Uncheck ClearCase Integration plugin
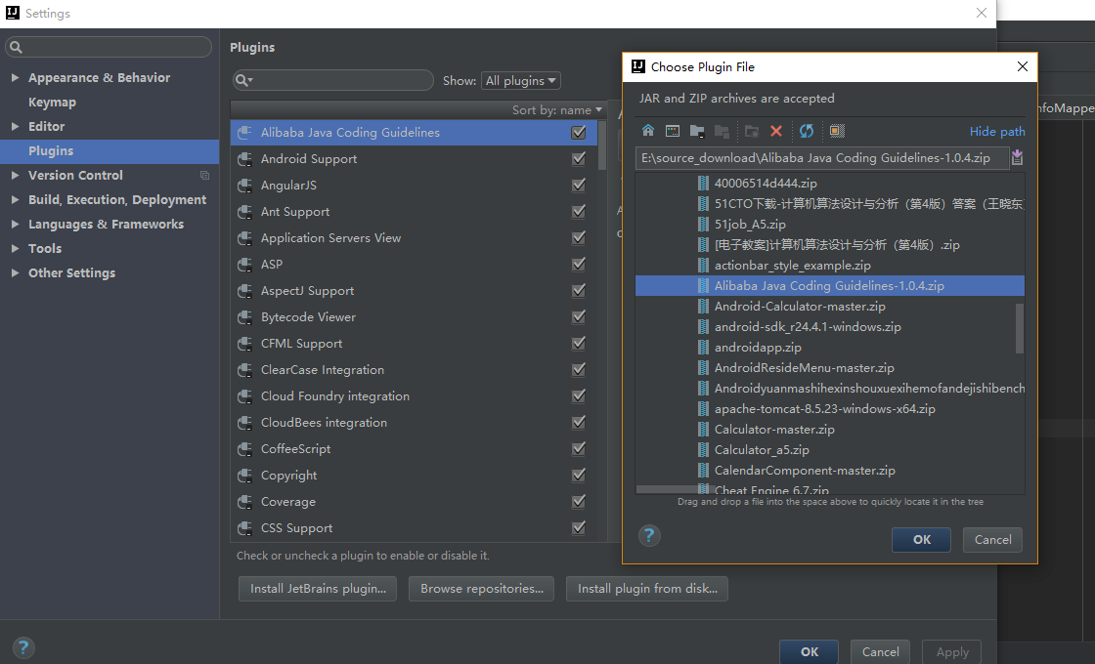 578,370
